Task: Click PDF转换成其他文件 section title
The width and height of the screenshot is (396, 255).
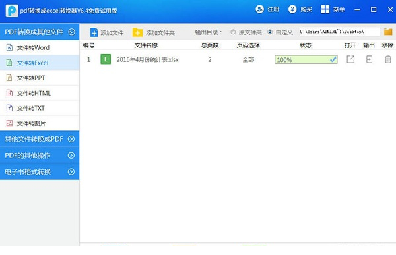Action: tap(34, 32)
